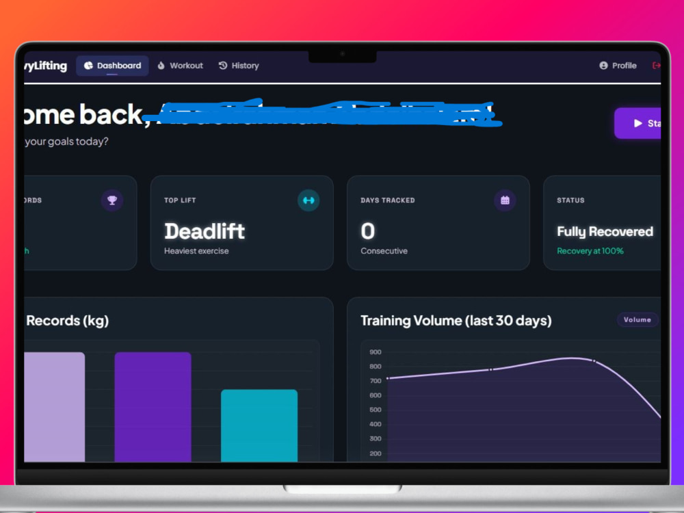Open the Dashboard tab
Screen dimensions: 684x513
tap(112, 66)
